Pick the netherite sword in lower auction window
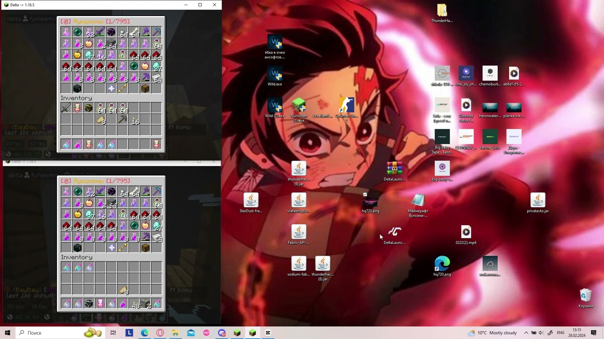This screenshot has width=604, height=339. pyautogui.click(x=100, y=192)
